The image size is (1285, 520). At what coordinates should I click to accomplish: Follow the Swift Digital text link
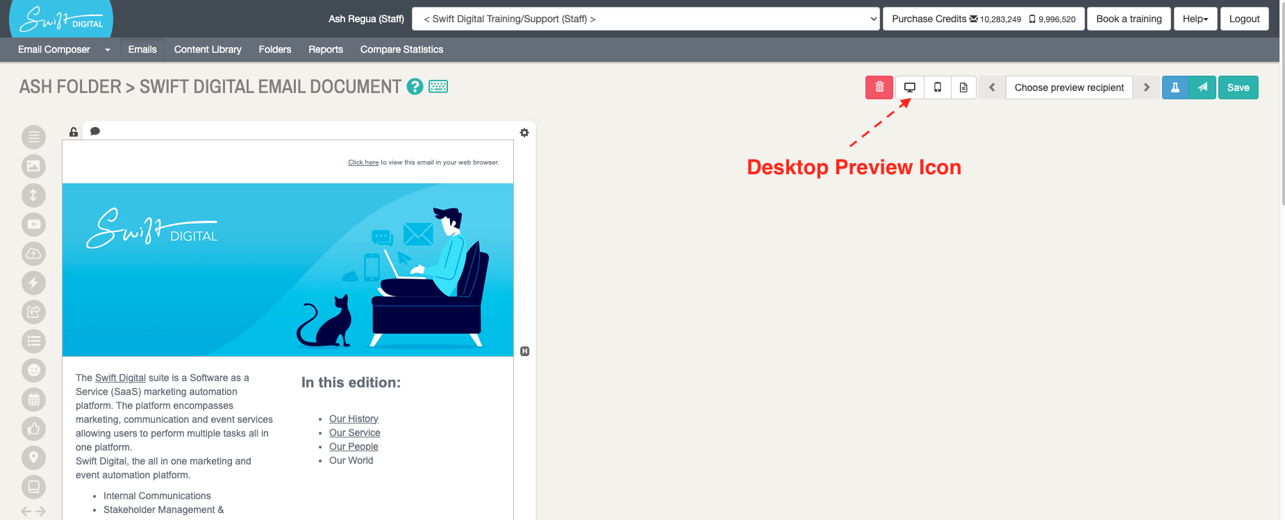click(x=120, y=378)
